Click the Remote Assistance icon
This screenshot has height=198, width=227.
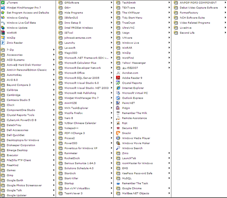coord(118,118)
